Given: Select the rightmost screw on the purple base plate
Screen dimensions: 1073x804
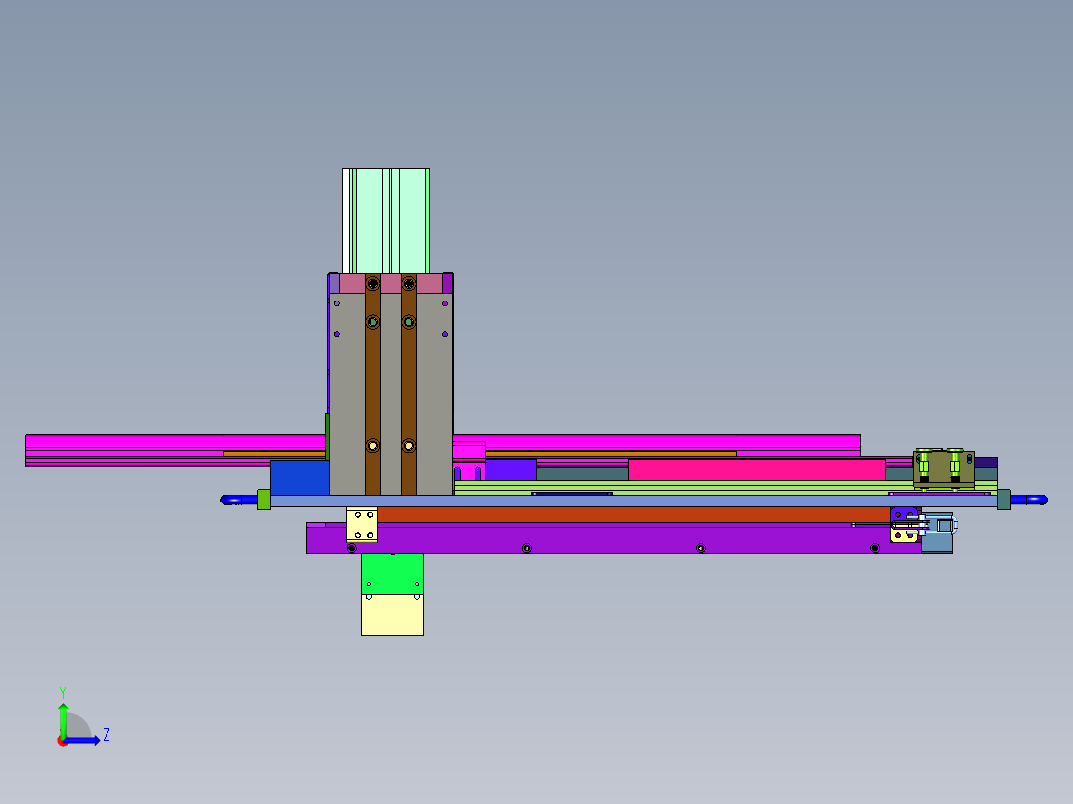Looking at the screenshot, I should pos(875,548).
